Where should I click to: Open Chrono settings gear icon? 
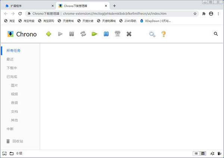152,34
